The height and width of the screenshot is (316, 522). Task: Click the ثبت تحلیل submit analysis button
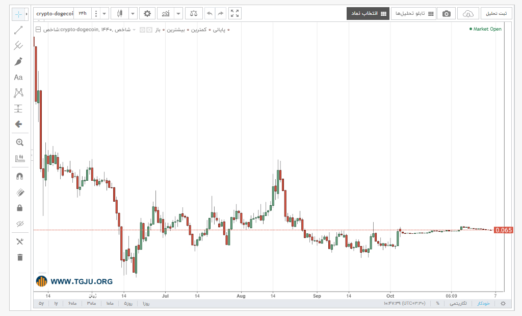pos(497,14)
